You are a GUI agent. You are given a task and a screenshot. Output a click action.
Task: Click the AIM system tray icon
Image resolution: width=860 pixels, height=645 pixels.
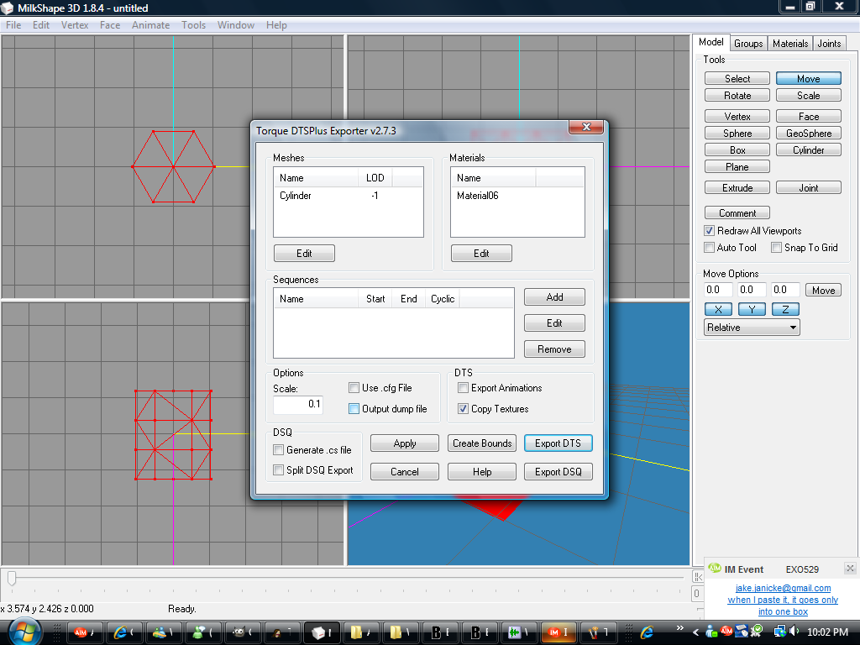726,632
